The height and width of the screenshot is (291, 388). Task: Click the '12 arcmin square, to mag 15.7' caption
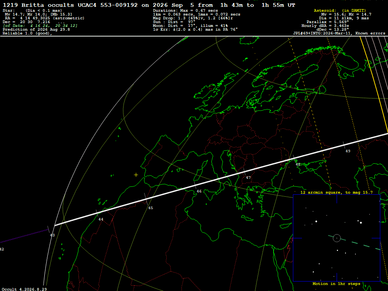pyautogui.click(x=336, y=192)
